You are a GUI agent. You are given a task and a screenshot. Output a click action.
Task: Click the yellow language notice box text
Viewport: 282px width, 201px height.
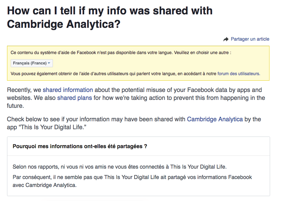138,63
